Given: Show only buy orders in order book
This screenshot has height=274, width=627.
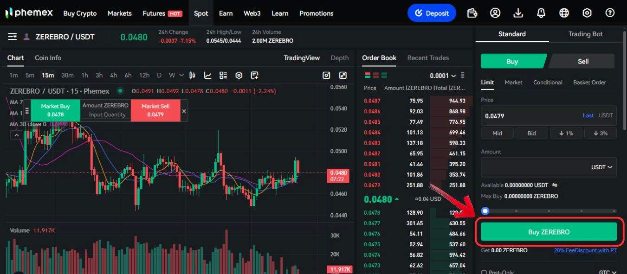Looking at the screenshot, I should [x=384, y=75].
